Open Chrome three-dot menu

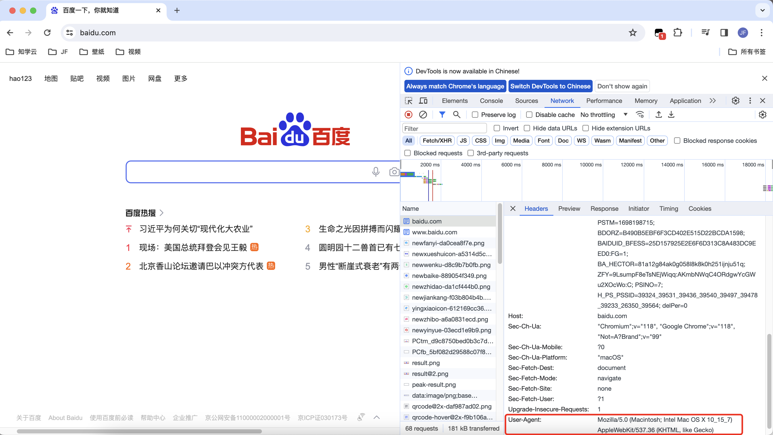762,32
